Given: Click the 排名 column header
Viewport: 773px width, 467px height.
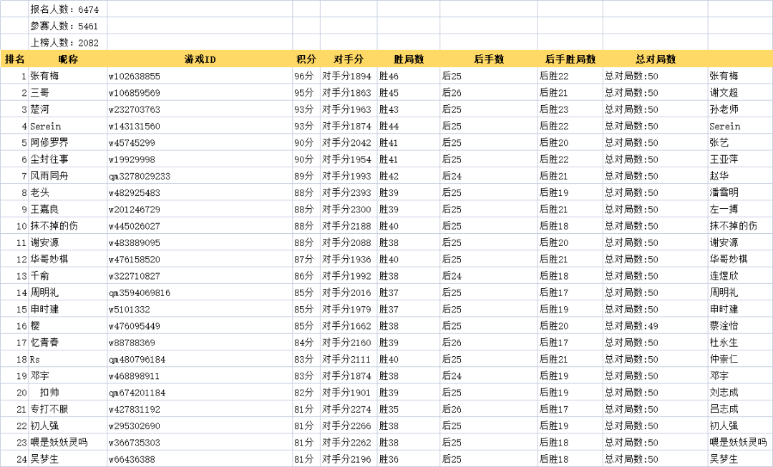Looking at the screenshot, I should coord(14,59).
